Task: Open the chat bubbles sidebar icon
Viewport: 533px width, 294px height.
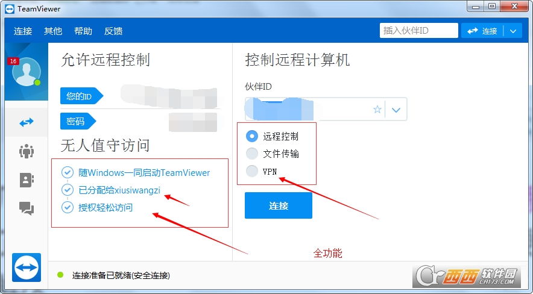Action: (27, 208)
